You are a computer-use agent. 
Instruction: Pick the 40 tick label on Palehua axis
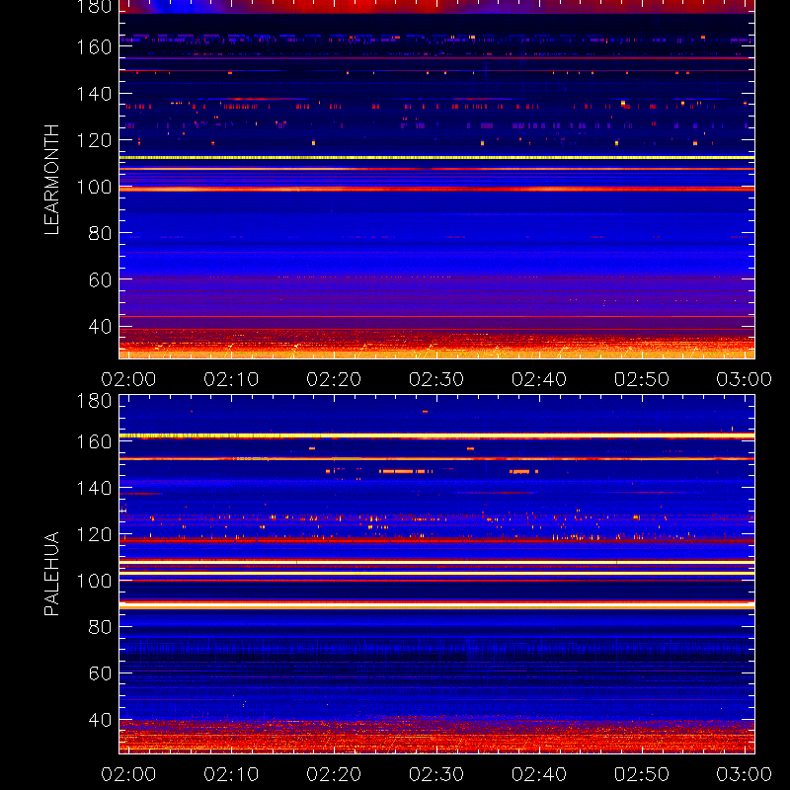click(x=100, y=720)
